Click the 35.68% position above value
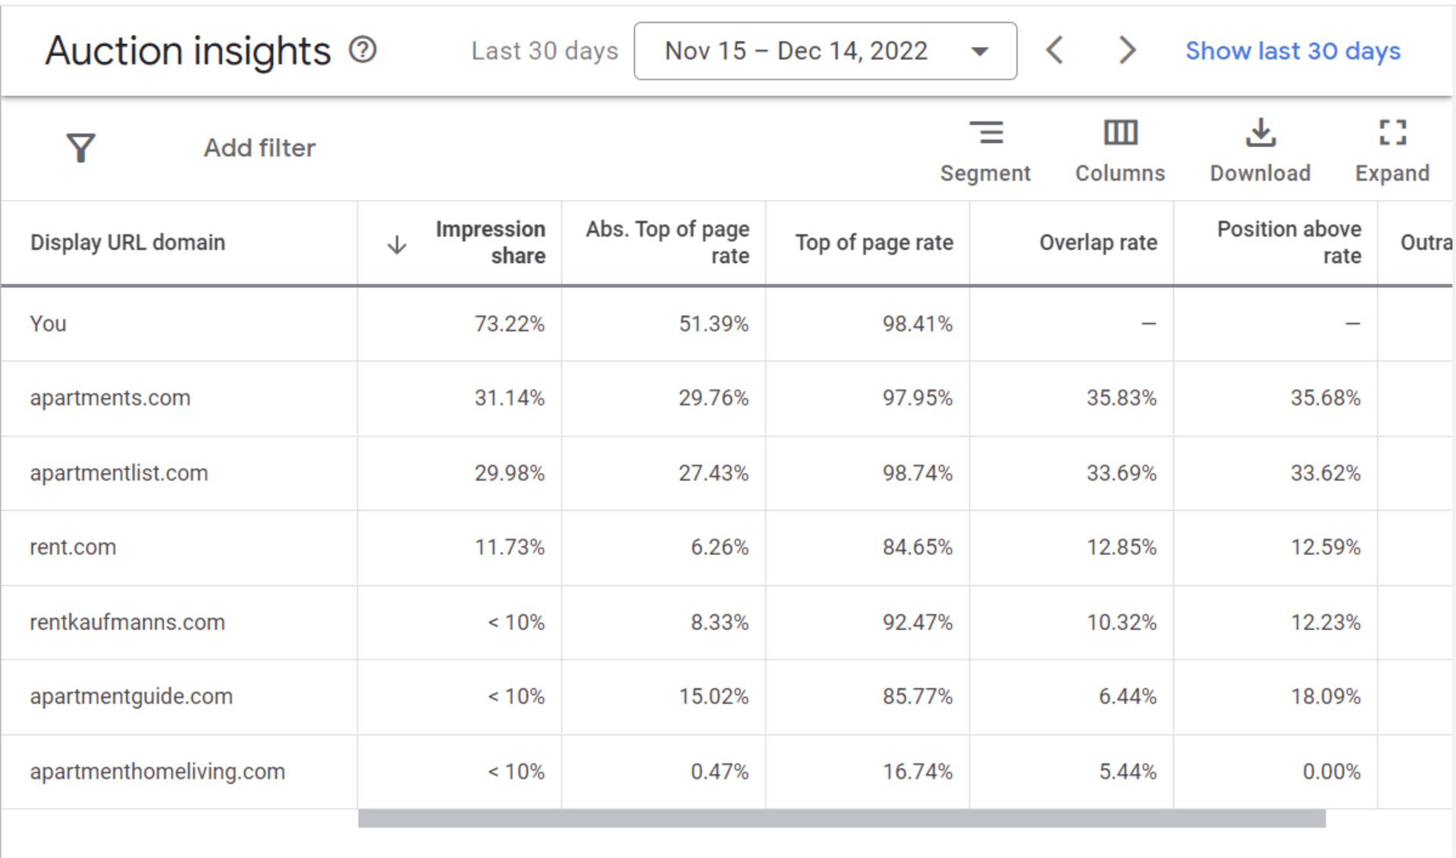This screenshot has height=858, width=1456. click(1326, 398)
